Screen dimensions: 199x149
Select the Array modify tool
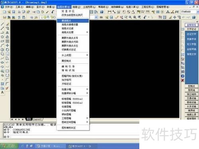pos(8,41)
